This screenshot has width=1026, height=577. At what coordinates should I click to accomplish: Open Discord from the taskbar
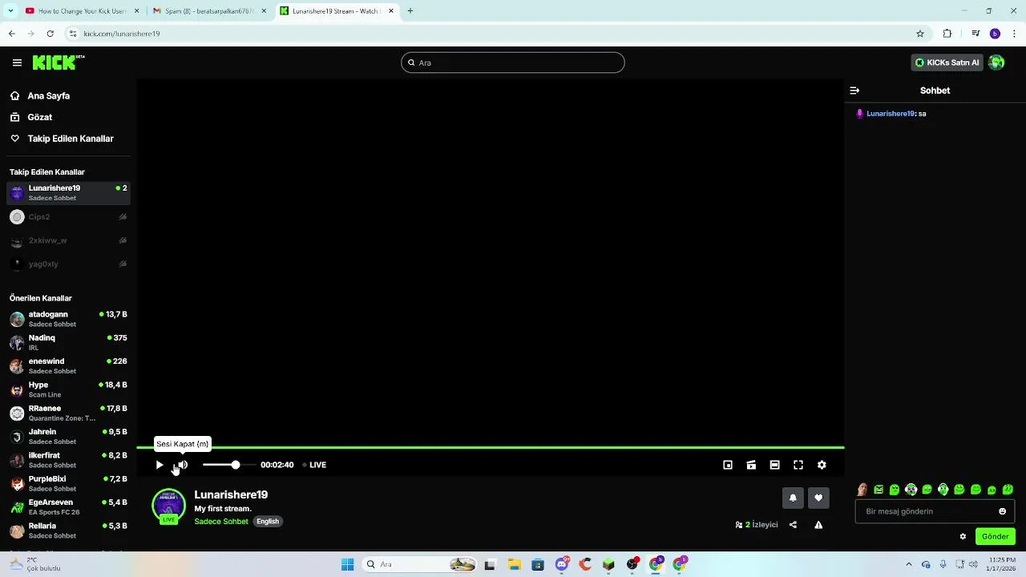click(562, 564)
